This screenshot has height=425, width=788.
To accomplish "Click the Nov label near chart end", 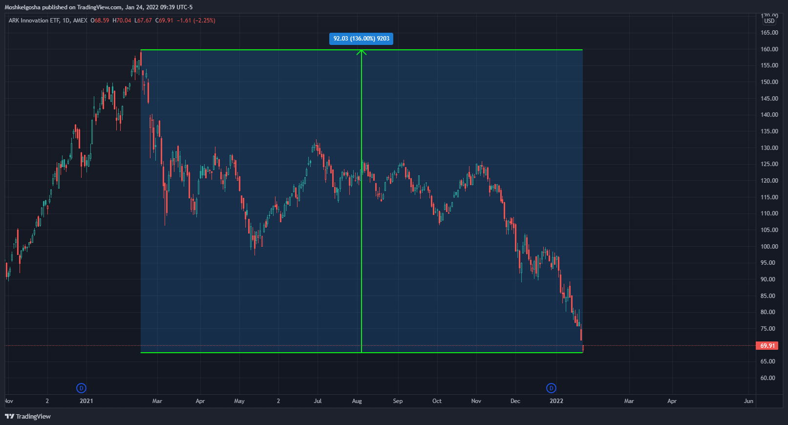I will pos(476,401).
